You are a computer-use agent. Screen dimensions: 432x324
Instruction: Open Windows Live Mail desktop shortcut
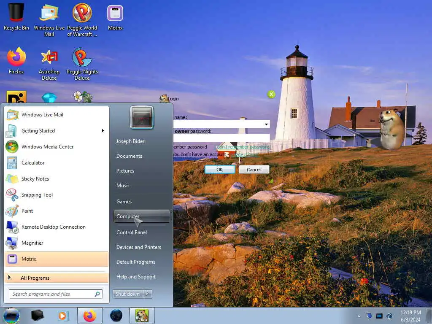49,20
